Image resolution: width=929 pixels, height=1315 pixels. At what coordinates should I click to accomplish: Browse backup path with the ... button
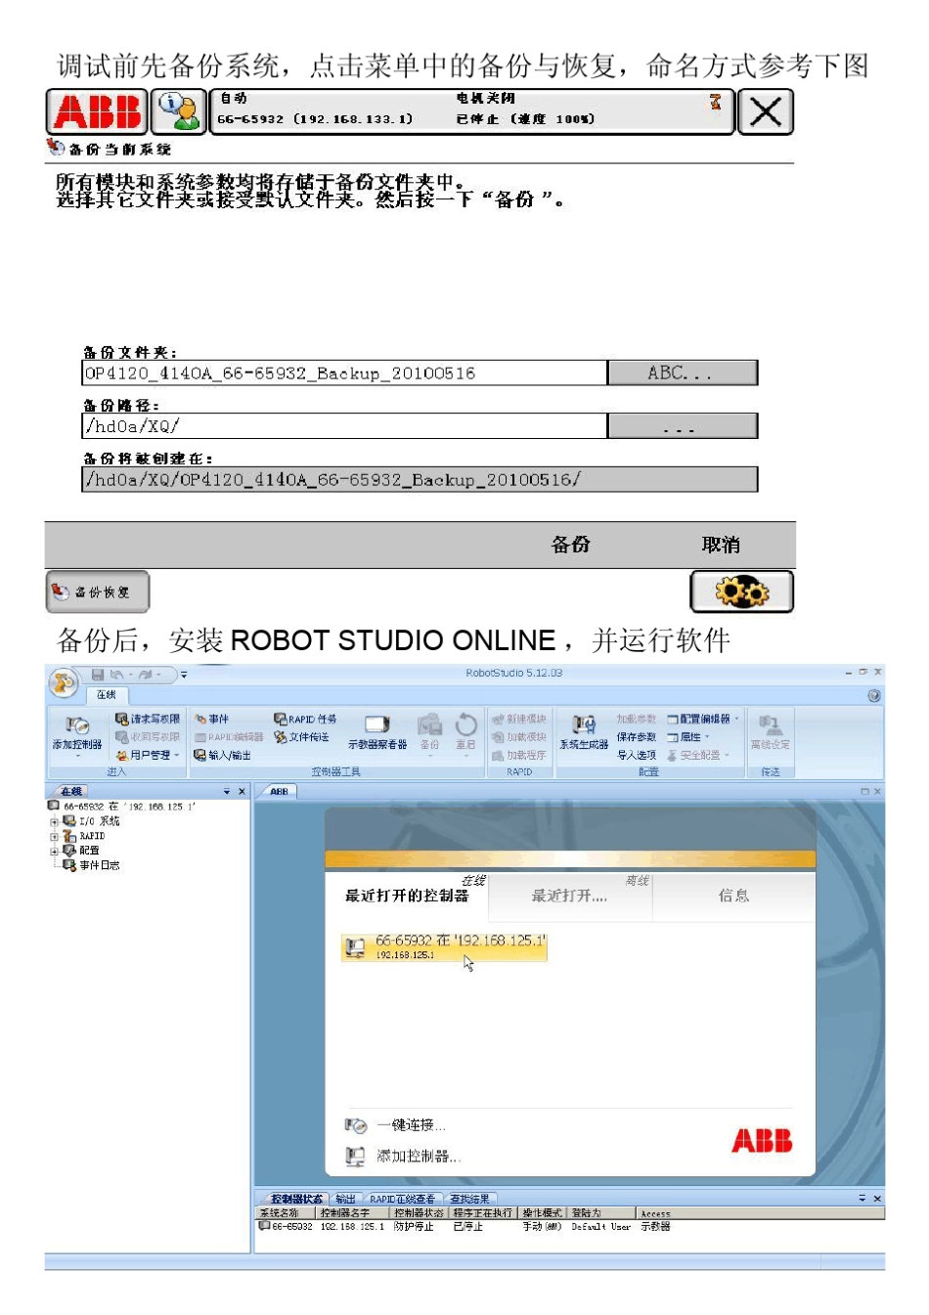pyautogui.click(x=683, y=426)
